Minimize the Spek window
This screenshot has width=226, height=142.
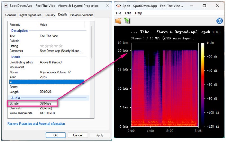[x=192, y=6]
